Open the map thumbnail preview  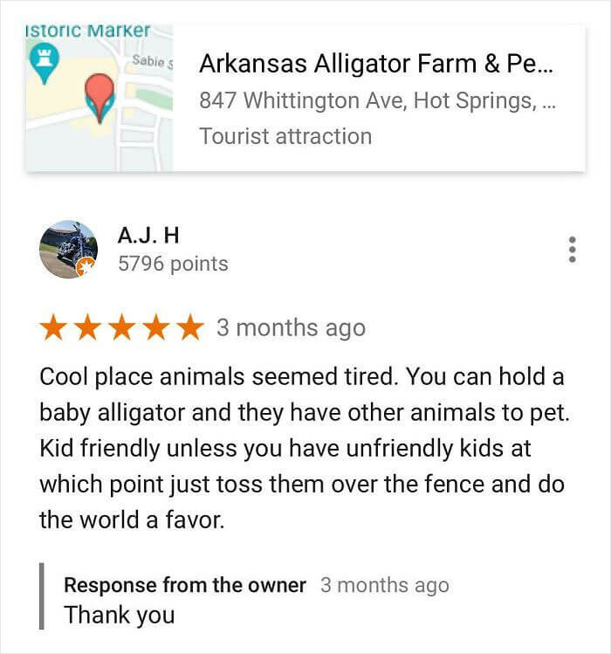[x=100, y=98]
